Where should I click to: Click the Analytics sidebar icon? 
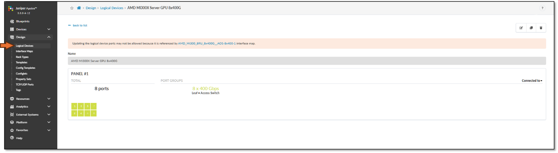(12, 107)
